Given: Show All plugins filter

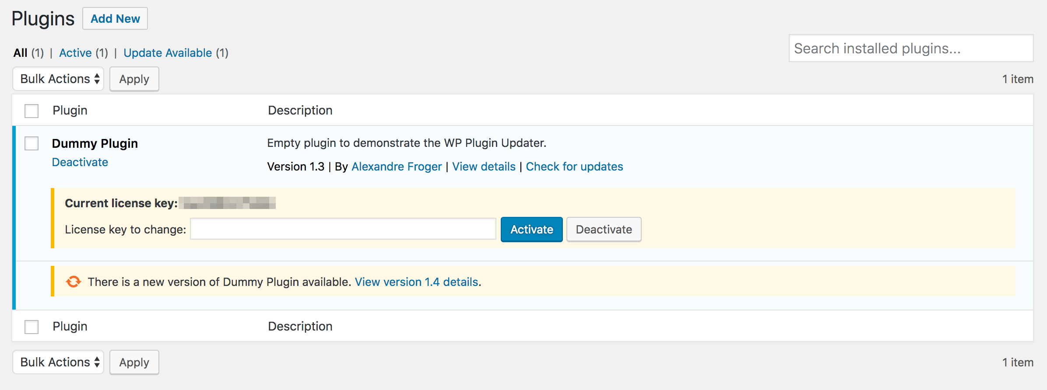Looking at the screenshot, I should click(21, 53).
